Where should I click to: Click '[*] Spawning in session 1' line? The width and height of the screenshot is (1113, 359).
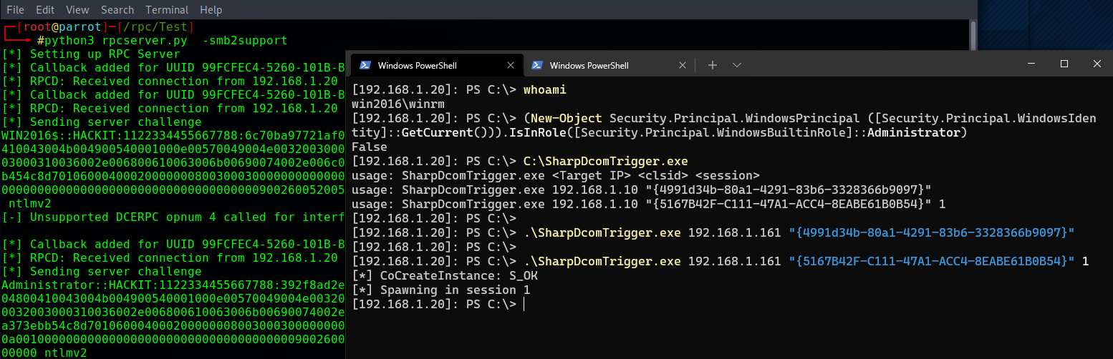click(x=441, y=290)
